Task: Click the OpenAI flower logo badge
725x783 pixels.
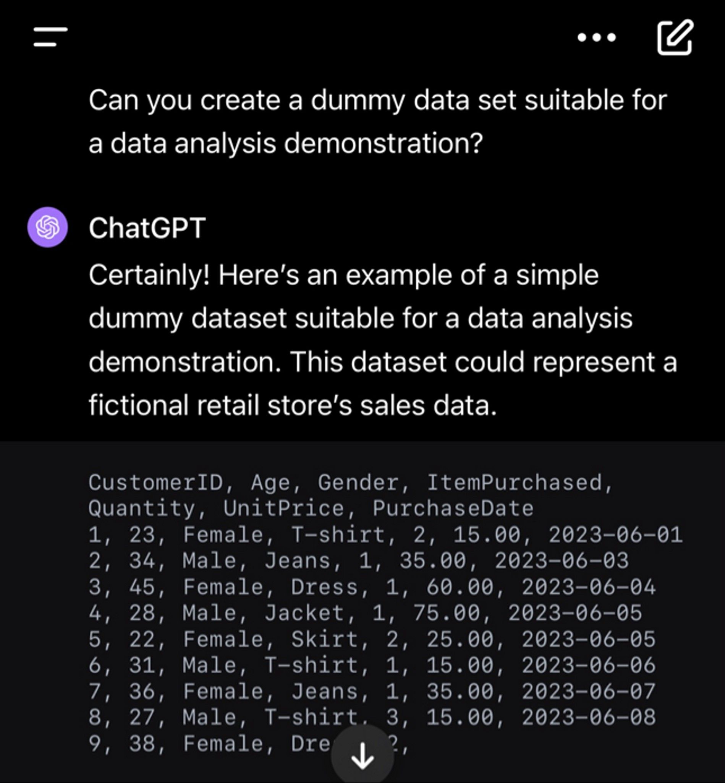Action: [47, 228]
